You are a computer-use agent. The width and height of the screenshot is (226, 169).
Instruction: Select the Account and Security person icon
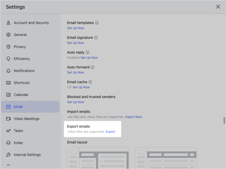click(9, 22)
